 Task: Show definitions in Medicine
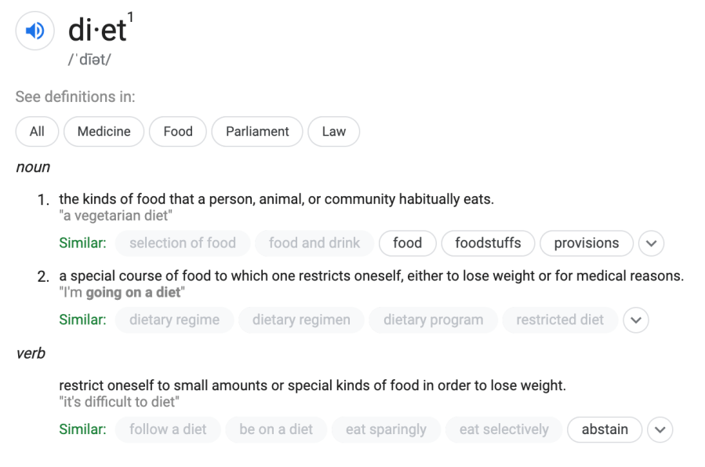coord(104,132)
